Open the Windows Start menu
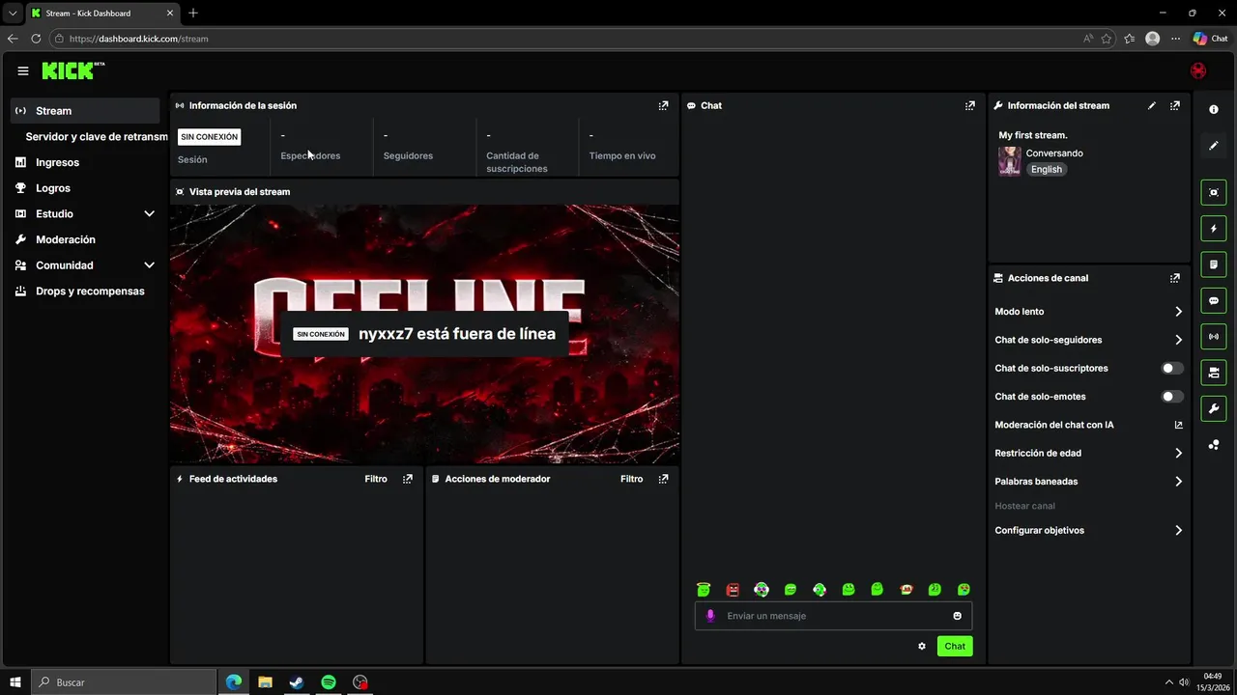1237x695 pixels. pyautogui.click(x=15, y=682)
